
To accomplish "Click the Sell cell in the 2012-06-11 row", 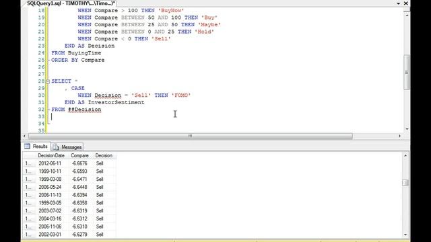I will click(100, 163).
